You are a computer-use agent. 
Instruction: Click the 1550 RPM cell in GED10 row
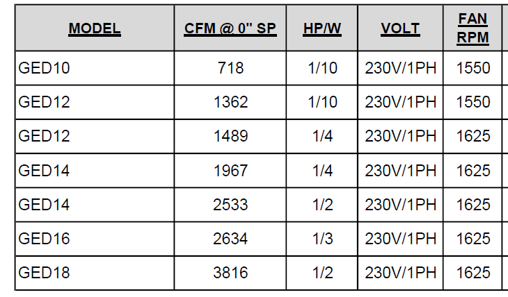tap(473, 68)
